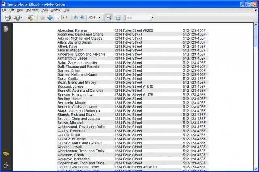
Task: Click the name 'Bean, Brent and Stacey'
Action: pos(77,83)
